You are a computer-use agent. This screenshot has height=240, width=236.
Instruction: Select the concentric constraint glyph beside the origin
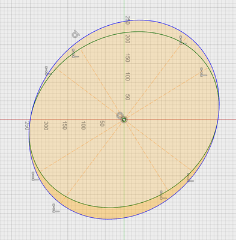click(120, 115)
